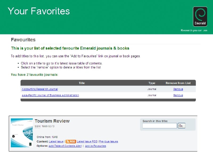The image size is (213, 160).
Task: Focus the Search in this title field
Action: click(159, 126)
